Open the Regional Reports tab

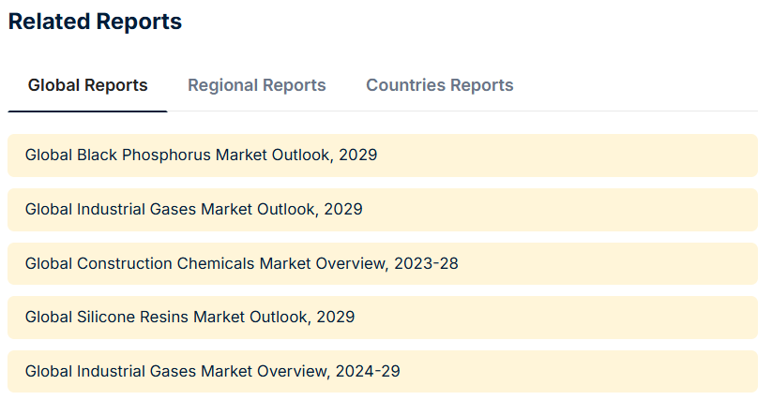[x=256, y=85]
